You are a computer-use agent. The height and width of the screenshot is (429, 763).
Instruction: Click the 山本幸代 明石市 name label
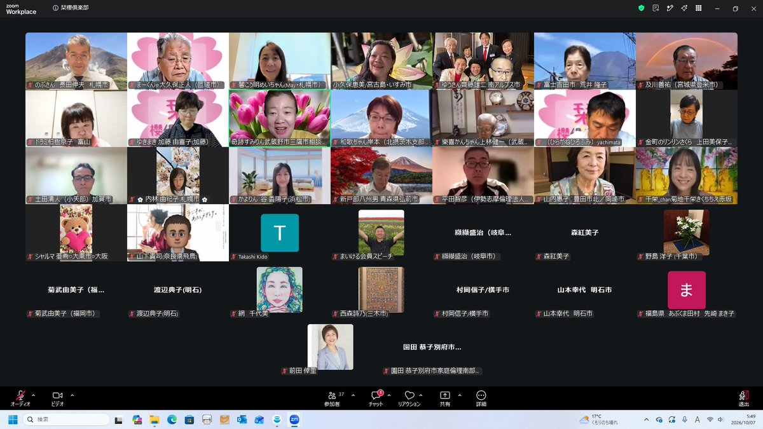click(x=564, y=313)
